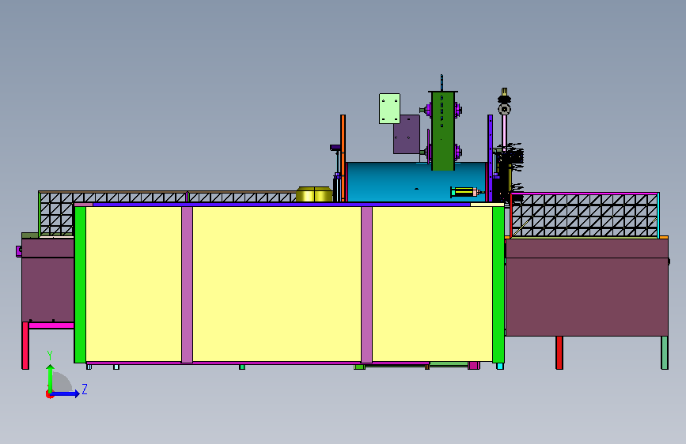Select the blue-violet top rail above the yellow panels
The image size is (686, 444).
click(282, 204)
